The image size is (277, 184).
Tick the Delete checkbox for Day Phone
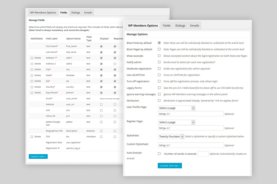tap(32, 93)
